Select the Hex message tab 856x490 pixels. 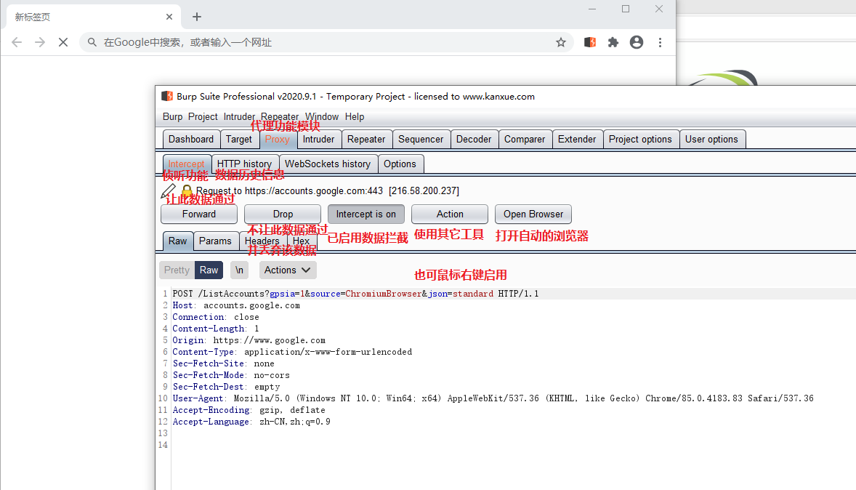[x=301, y=241]
